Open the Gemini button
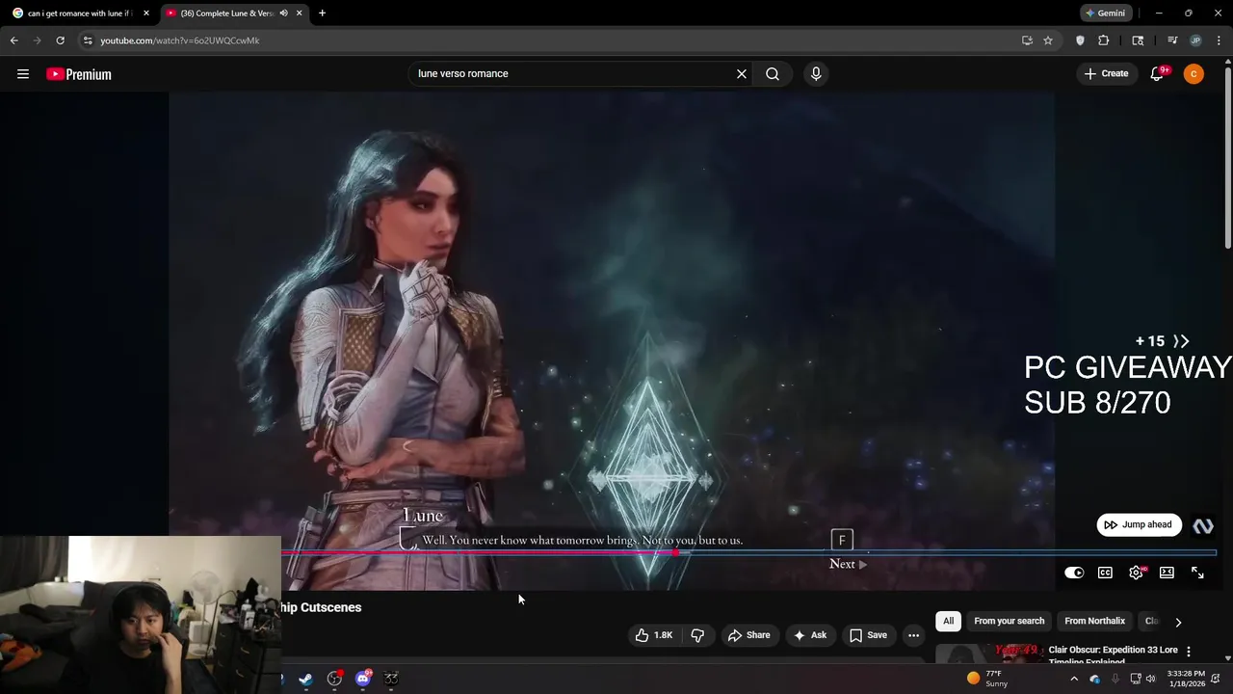 (1105, 13)
